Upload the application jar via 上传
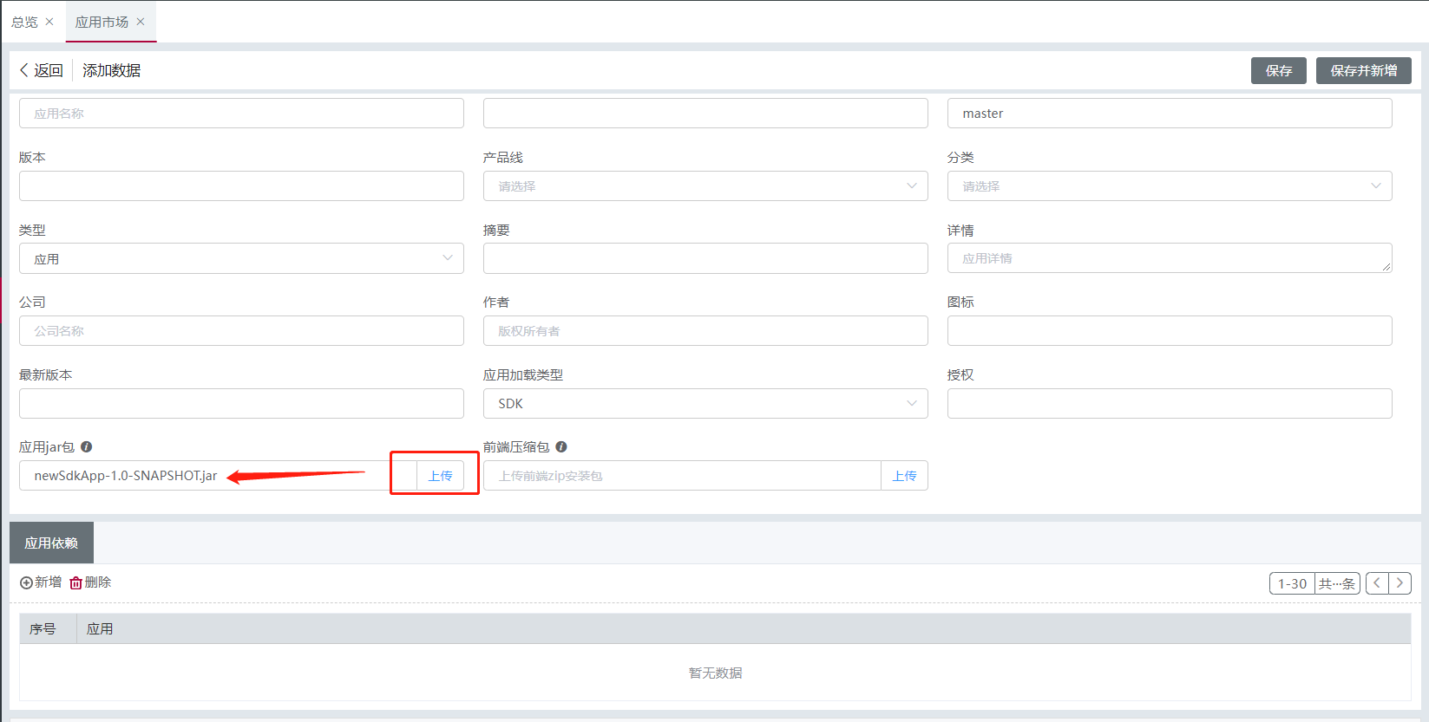Image resolution: width=1429 pixels, height=722 pixels. coord(440,476)
